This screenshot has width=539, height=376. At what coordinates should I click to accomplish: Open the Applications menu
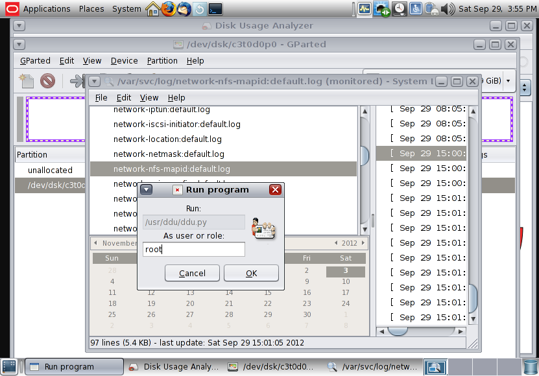point(47,8)
